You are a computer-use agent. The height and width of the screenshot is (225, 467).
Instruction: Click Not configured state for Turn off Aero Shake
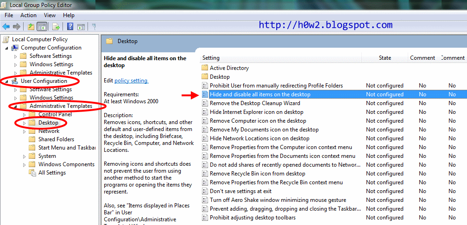385,200
